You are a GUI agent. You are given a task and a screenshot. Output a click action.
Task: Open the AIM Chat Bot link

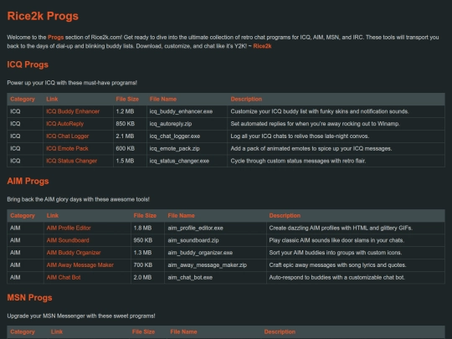click(x=64, y=277)
